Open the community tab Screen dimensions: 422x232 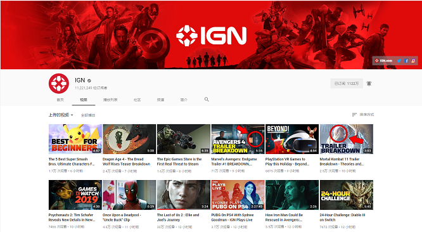(x=137, y=100)
